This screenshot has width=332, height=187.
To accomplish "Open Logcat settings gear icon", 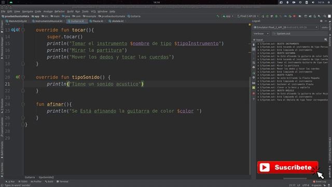I will point(321,21).
